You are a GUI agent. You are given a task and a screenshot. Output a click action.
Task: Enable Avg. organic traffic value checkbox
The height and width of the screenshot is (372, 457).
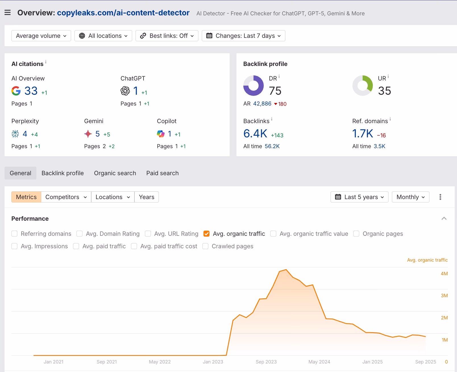coord(273,234)
